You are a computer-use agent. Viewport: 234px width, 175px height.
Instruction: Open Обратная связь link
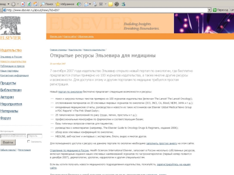(86, 36)
